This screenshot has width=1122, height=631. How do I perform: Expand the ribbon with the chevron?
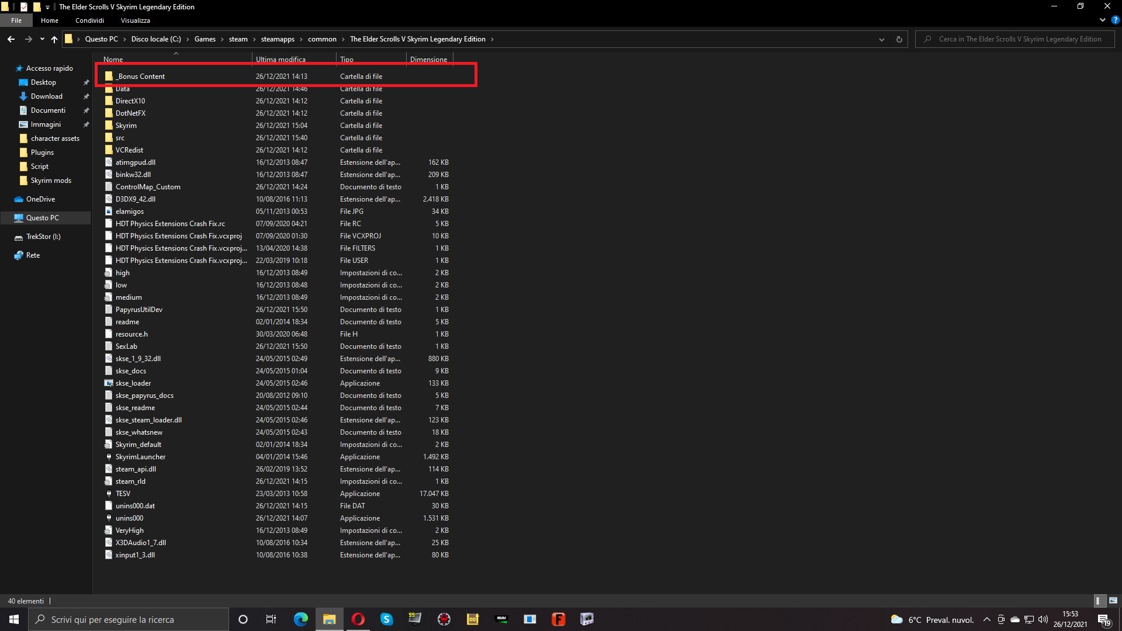1103,20
